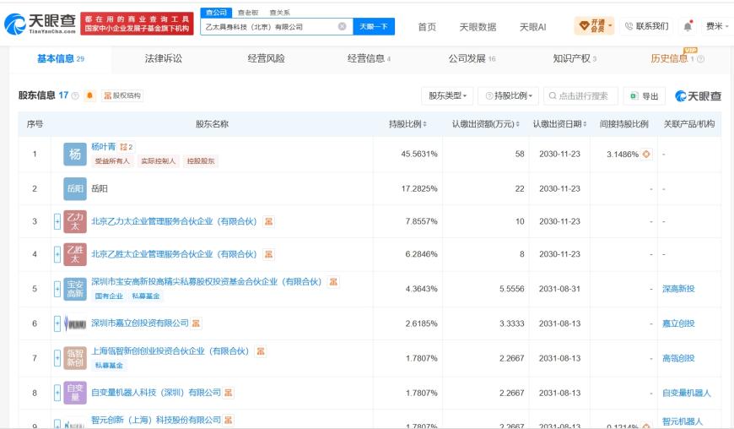734x429 pixels.
Task: Click the orange alert bell beside 股东信息
Action: [90, 95]
